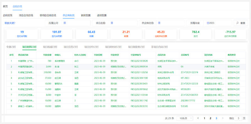Click the 供应商名称 column header
Image resolution: width=251 pixels, height=124 pixels.
pyautogui.click(x=23, y=55)
